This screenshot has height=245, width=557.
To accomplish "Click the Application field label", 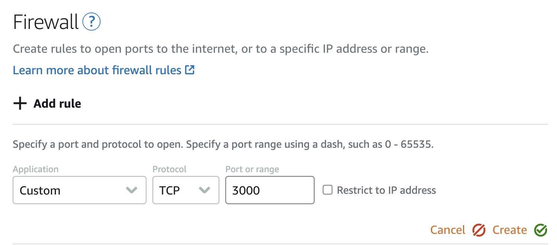I will (36, 169).
